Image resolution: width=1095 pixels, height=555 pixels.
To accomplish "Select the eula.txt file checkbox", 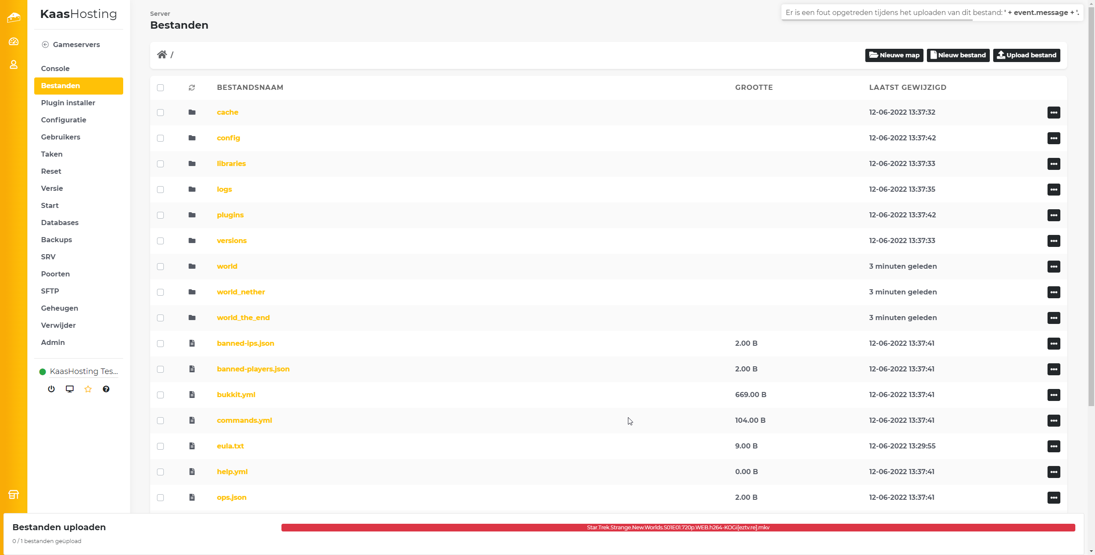I will click(160, 446).
